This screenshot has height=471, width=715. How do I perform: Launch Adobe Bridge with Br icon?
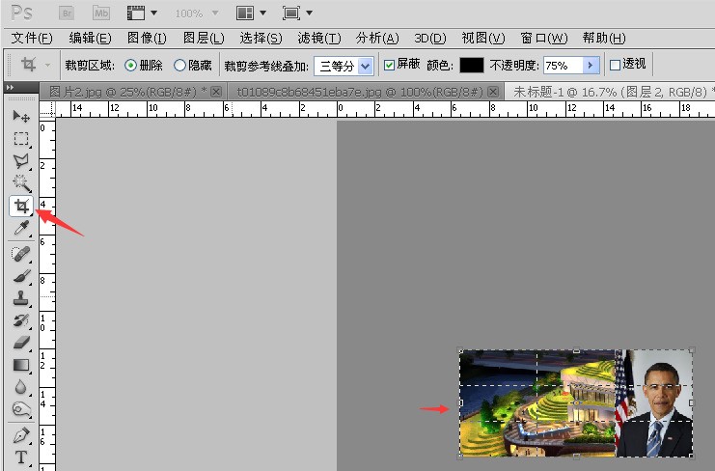pyautogui.click(x=67, y=14)
